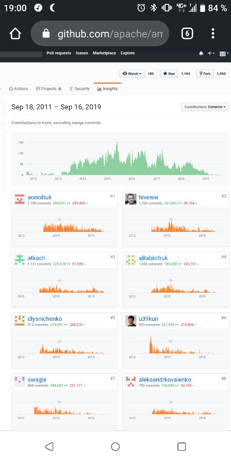This screenshot has width=231, height=463.
Task: Click aonishuk avatar icon
Action: (x=19, y=199)
